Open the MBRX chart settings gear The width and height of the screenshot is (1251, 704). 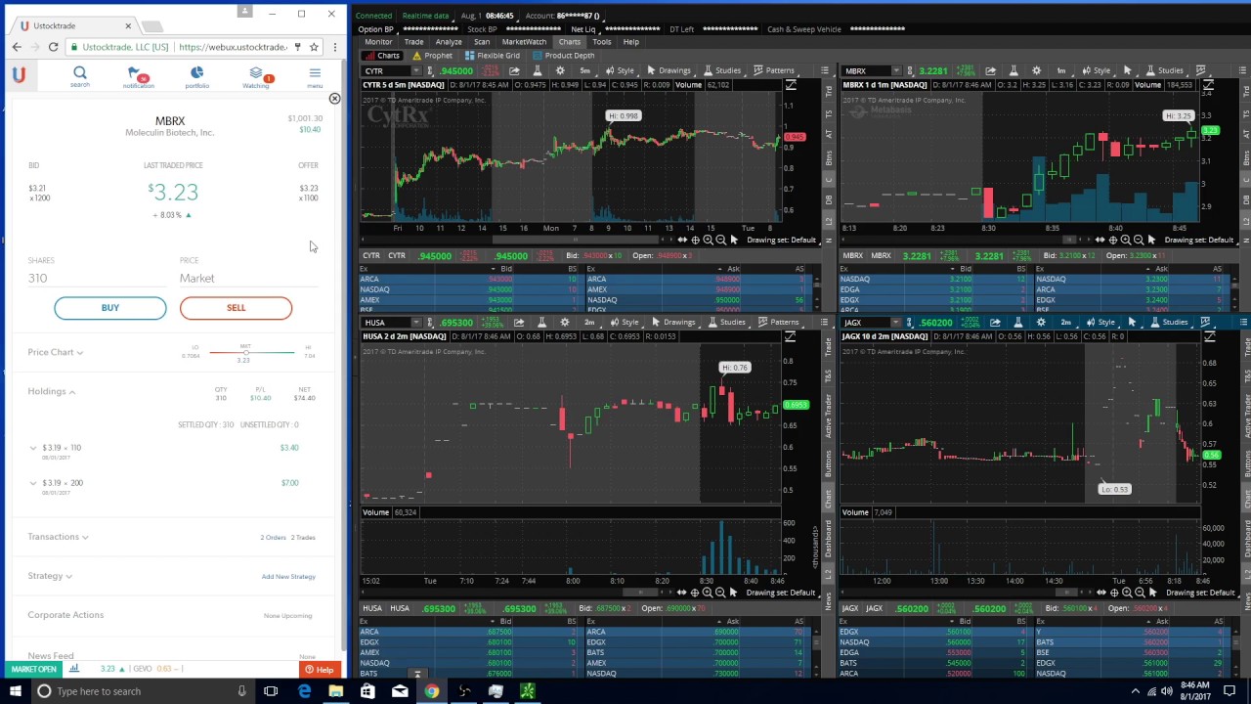click(x=1036, y=70)
